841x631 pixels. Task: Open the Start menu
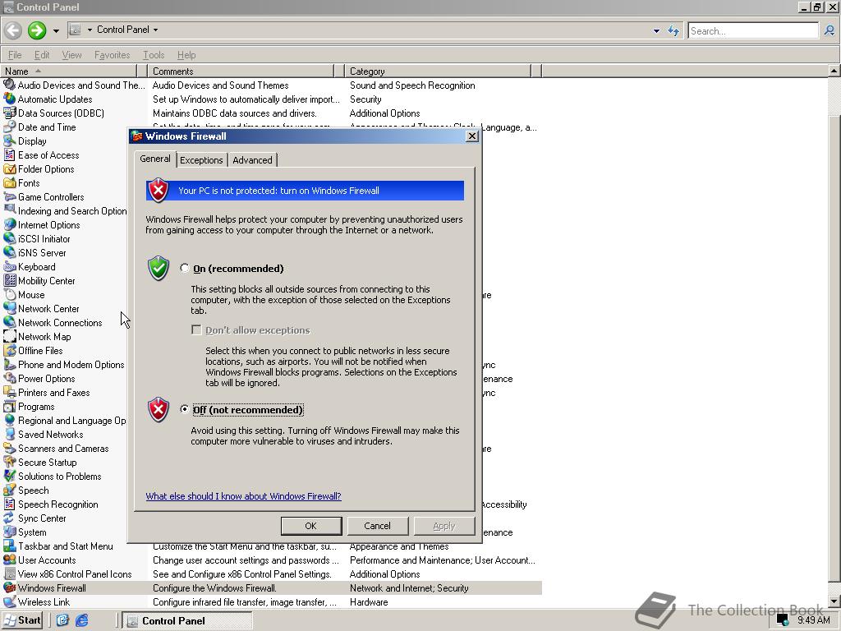tap(22, 620)
